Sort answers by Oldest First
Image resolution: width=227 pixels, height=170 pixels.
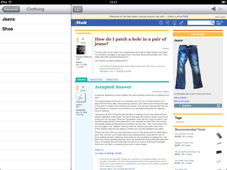point(112,79)
